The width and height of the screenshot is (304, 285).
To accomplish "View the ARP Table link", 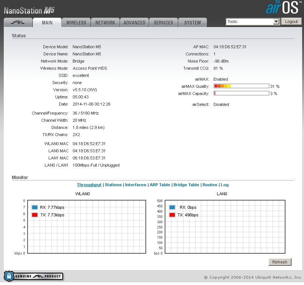I will click(160, 185).
